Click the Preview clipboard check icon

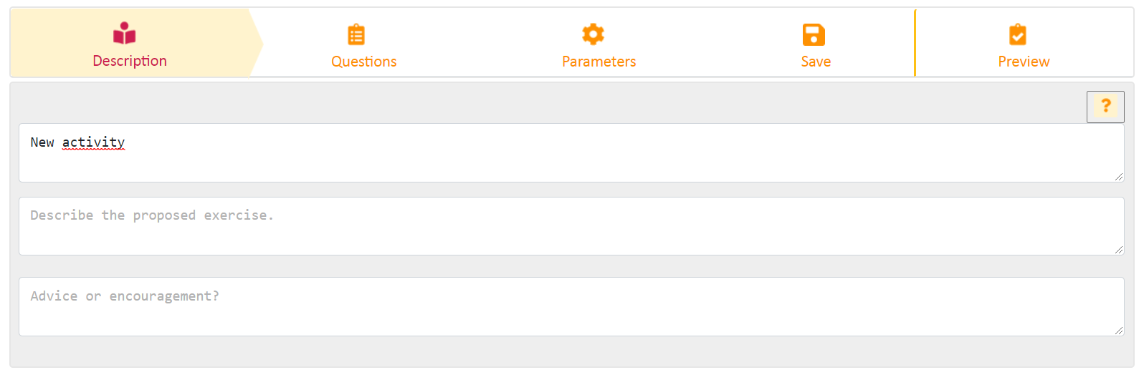1018,34
